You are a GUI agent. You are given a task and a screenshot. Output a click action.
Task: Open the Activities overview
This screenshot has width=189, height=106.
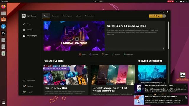pyautogui.click(x=5, y=1)
